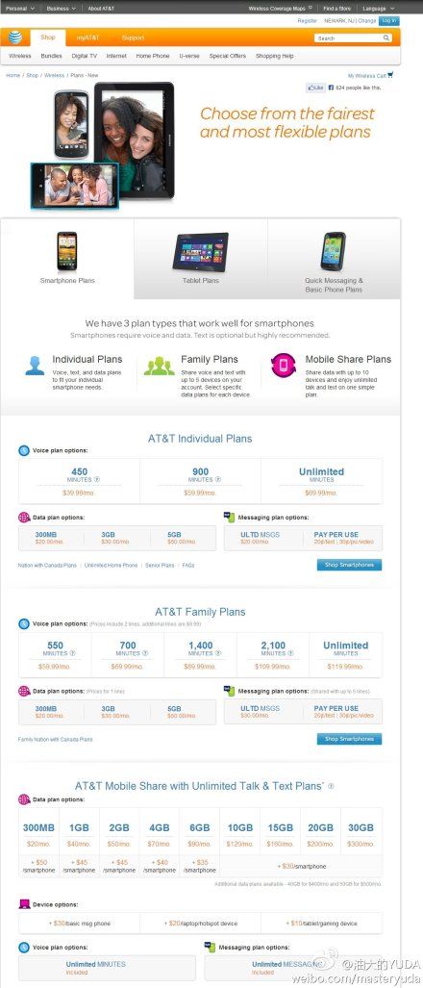Click the AT&T globe logo
The width and height of the screenshot is (423, 988).
coord(15,38)
